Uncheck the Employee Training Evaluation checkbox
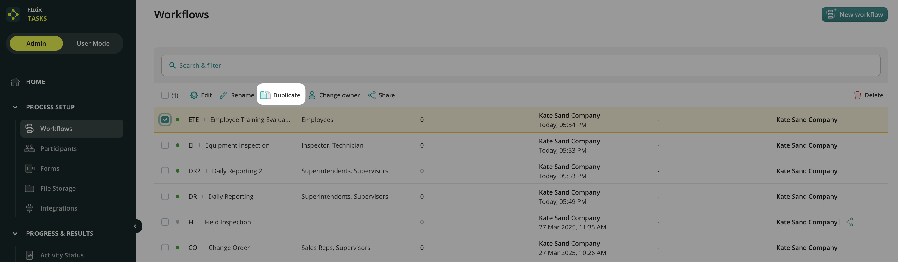Viewport: 898px width, 262px height. point(165,120)
